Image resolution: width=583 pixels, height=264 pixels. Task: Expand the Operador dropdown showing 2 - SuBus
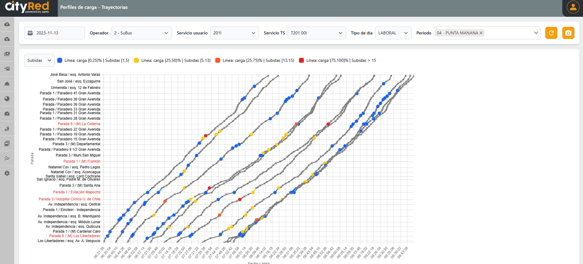(x=141, y=33)
